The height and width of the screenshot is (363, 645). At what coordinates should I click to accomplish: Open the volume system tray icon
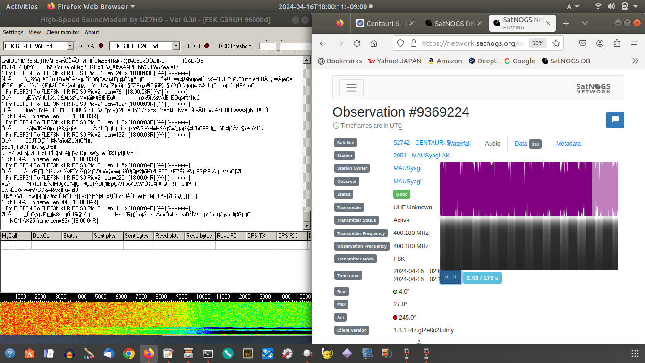pos(611,7)
